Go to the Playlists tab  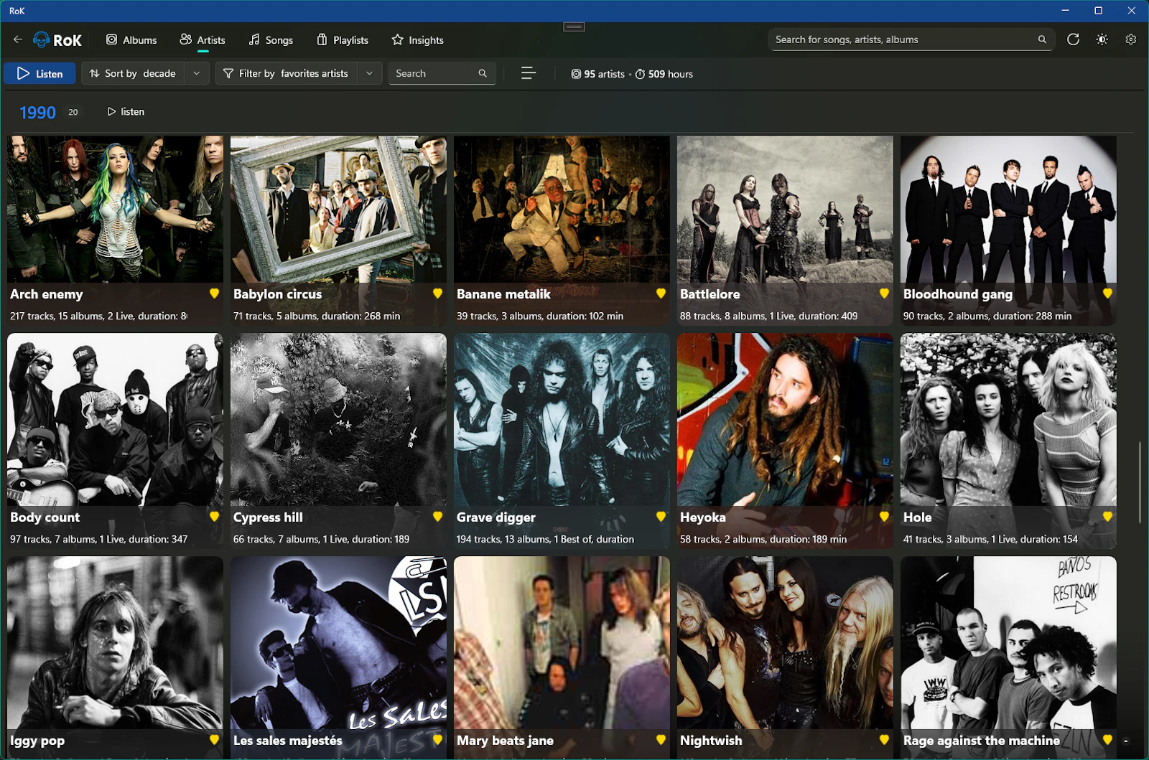[343, 40]
